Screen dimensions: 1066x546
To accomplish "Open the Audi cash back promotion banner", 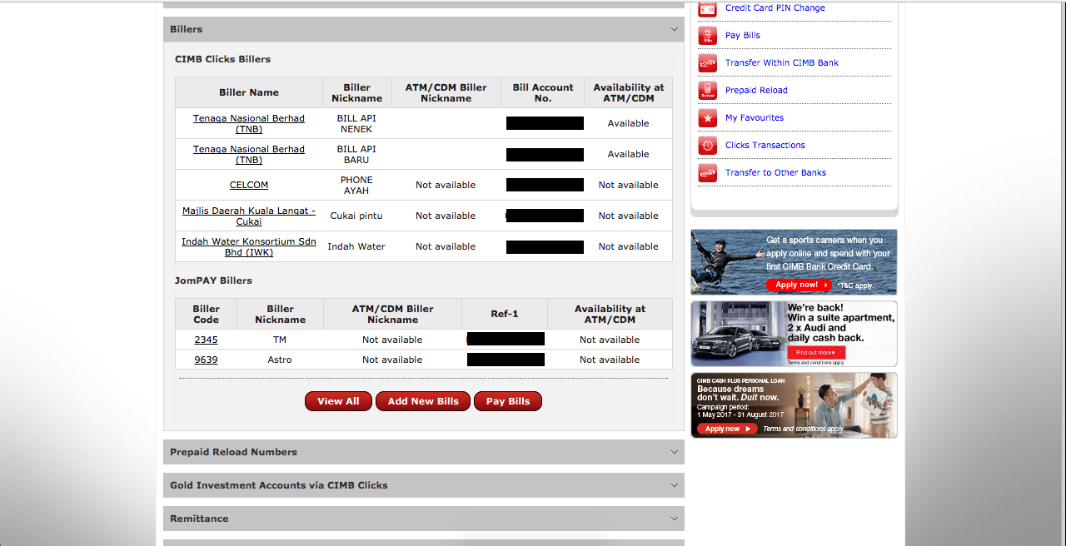I will (794, 334).
